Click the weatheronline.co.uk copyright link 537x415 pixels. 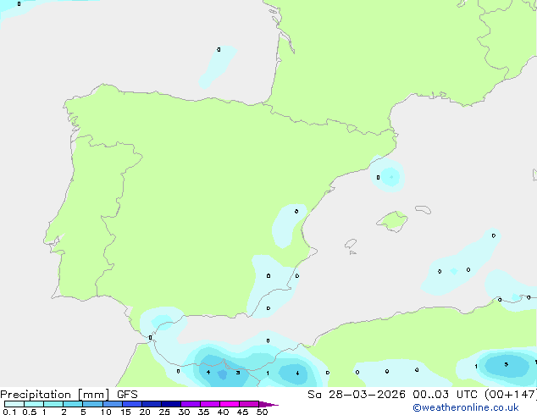point(465,407)
